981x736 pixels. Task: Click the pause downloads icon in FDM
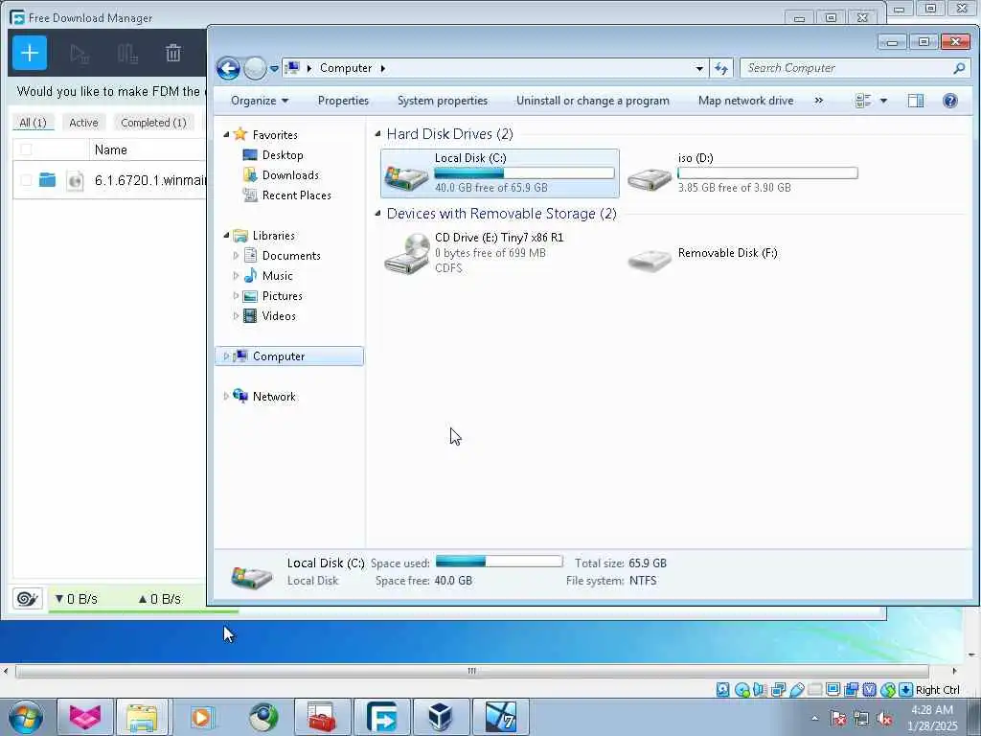coord(127,54)
